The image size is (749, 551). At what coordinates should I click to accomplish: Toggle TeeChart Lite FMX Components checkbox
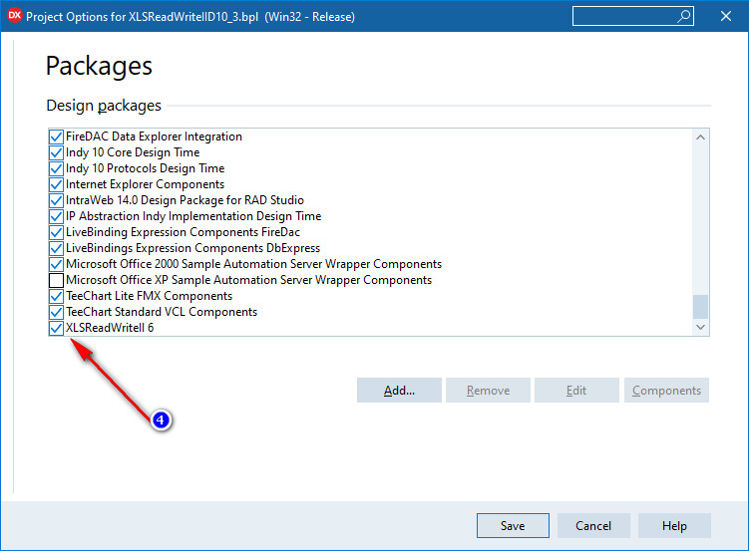click(x=56, y=296)
